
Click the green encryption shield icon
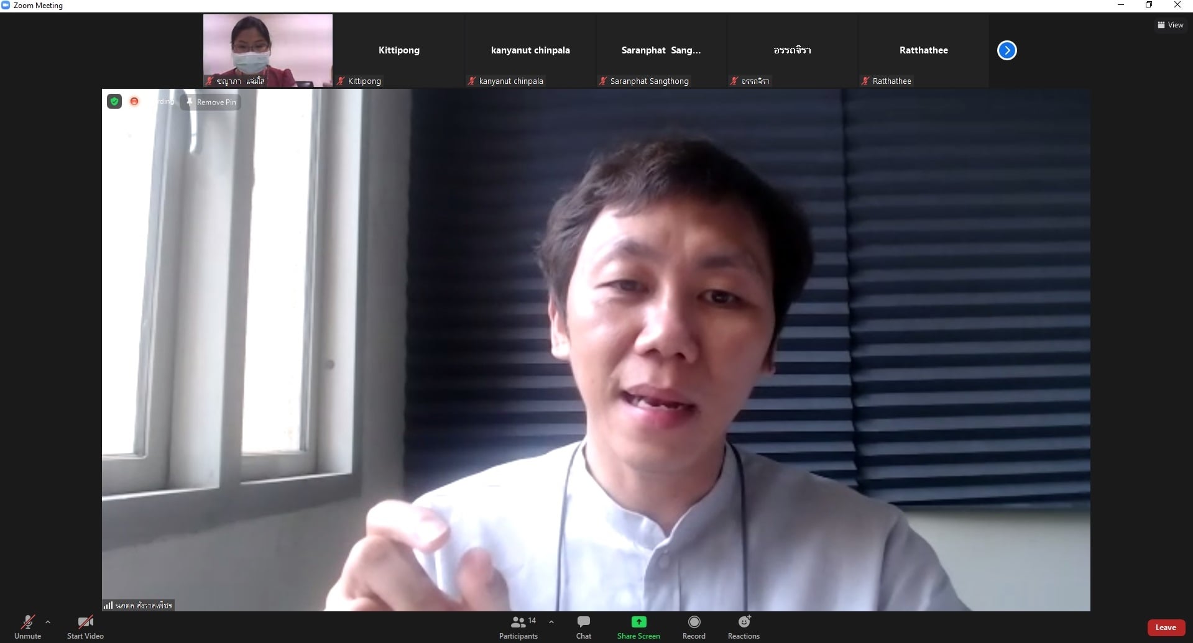(x=114, y=101)
